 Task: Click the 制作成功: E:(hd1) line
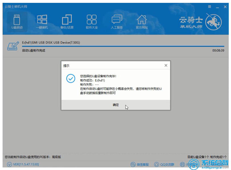93,80
